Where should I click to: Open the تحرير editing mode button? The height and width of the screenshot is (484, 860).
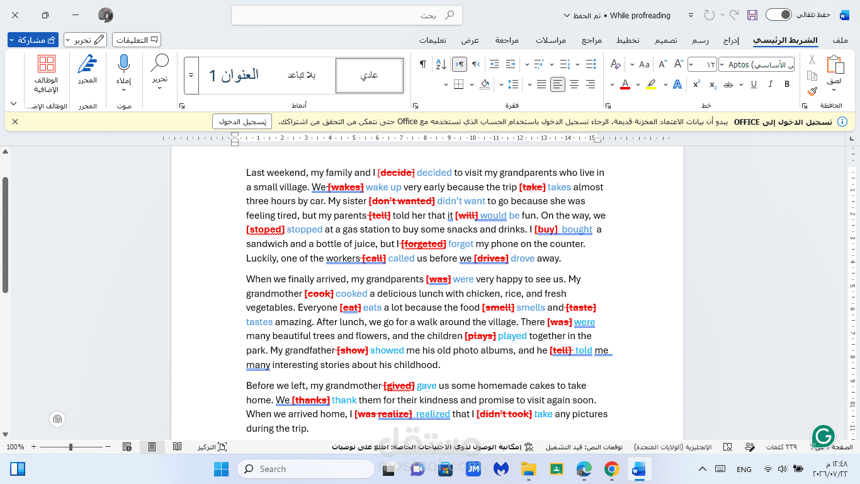85,40
